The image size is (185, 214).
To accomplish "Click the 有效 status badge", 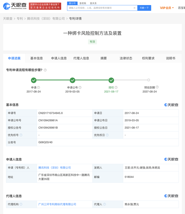I will [x=92, y=42].
